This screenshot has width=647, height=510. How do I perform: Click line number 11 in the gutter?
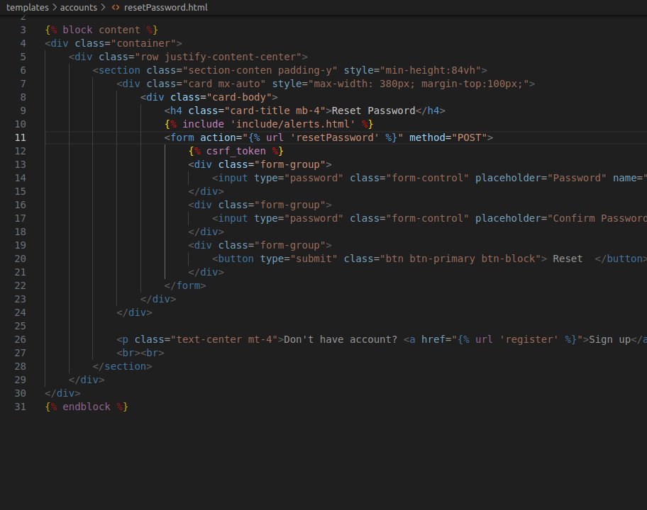click(20, 137)
